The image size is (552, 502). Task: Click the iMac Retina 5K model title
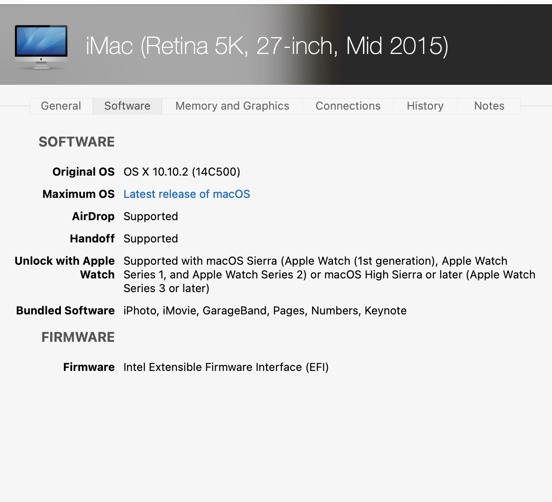[267, 46]
